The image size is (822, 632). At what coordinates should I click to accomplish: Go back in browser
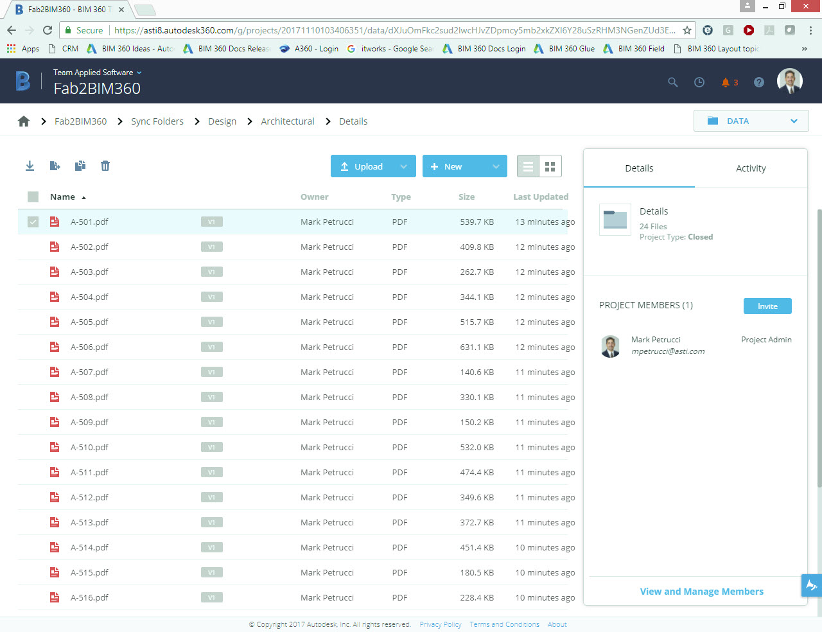pos(12,30)
